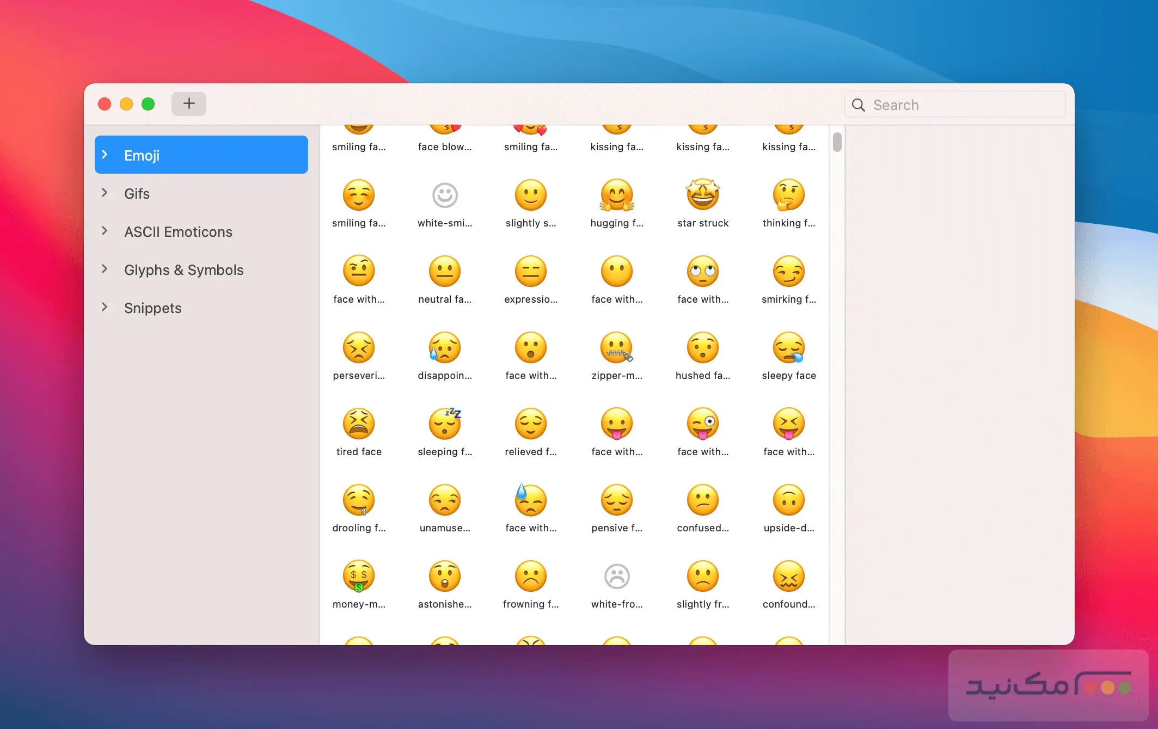Select the thinking face emoji
1158x729 pixels.
pyautogui.click(x=788, y=195)
